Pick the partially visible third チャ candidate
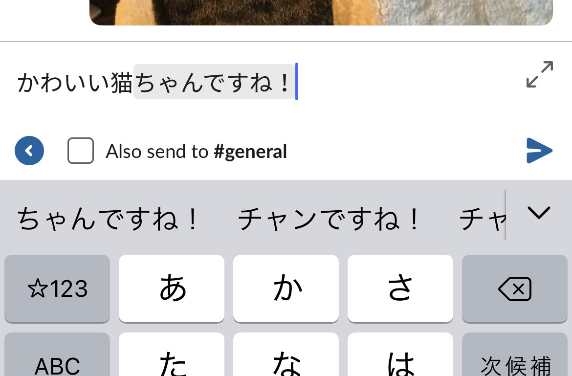572x376 pixels. (482, 219)
